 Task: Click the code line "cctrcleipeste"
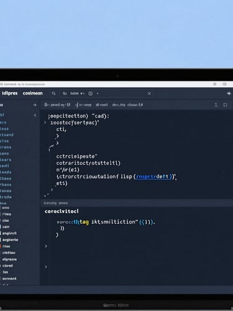tap(76, 156)
